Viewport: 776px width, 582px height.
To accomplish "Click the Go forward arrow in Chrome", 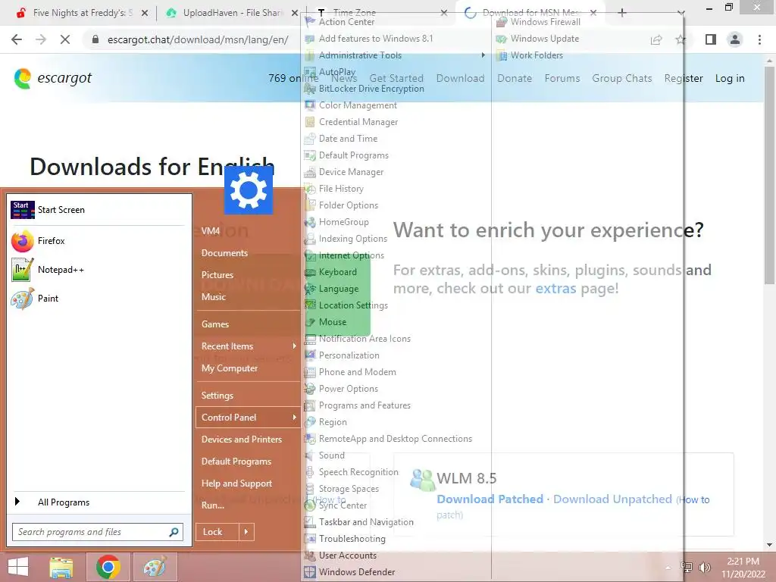I will (41, 39).
